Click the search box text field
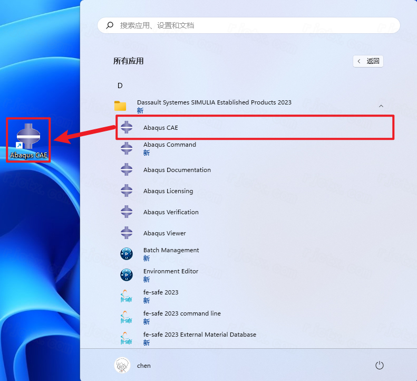Image resolution: width=417 pixels, height=381 pixels. click(x=253, y=25)
